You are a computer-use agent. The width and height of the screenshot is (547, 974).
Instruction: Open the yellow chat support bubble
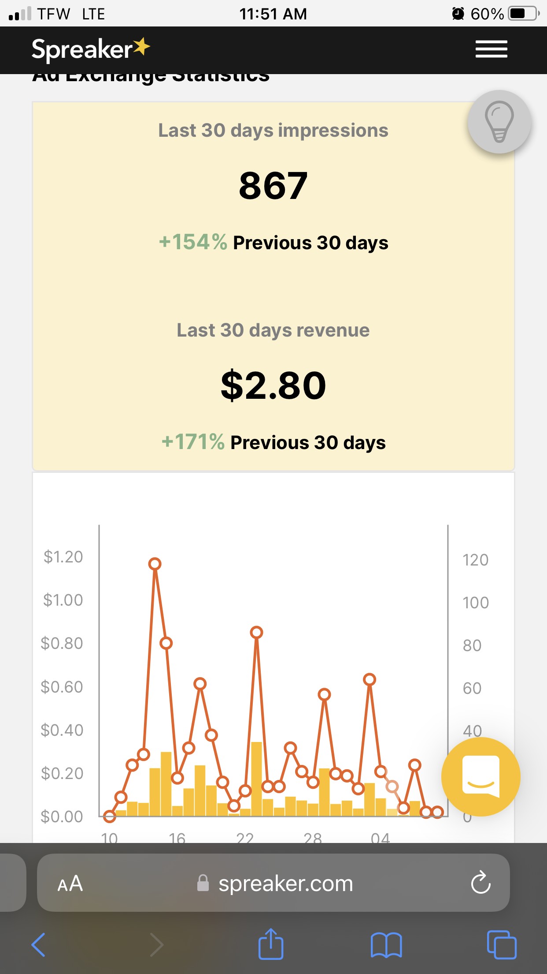[x=480, y=776]
